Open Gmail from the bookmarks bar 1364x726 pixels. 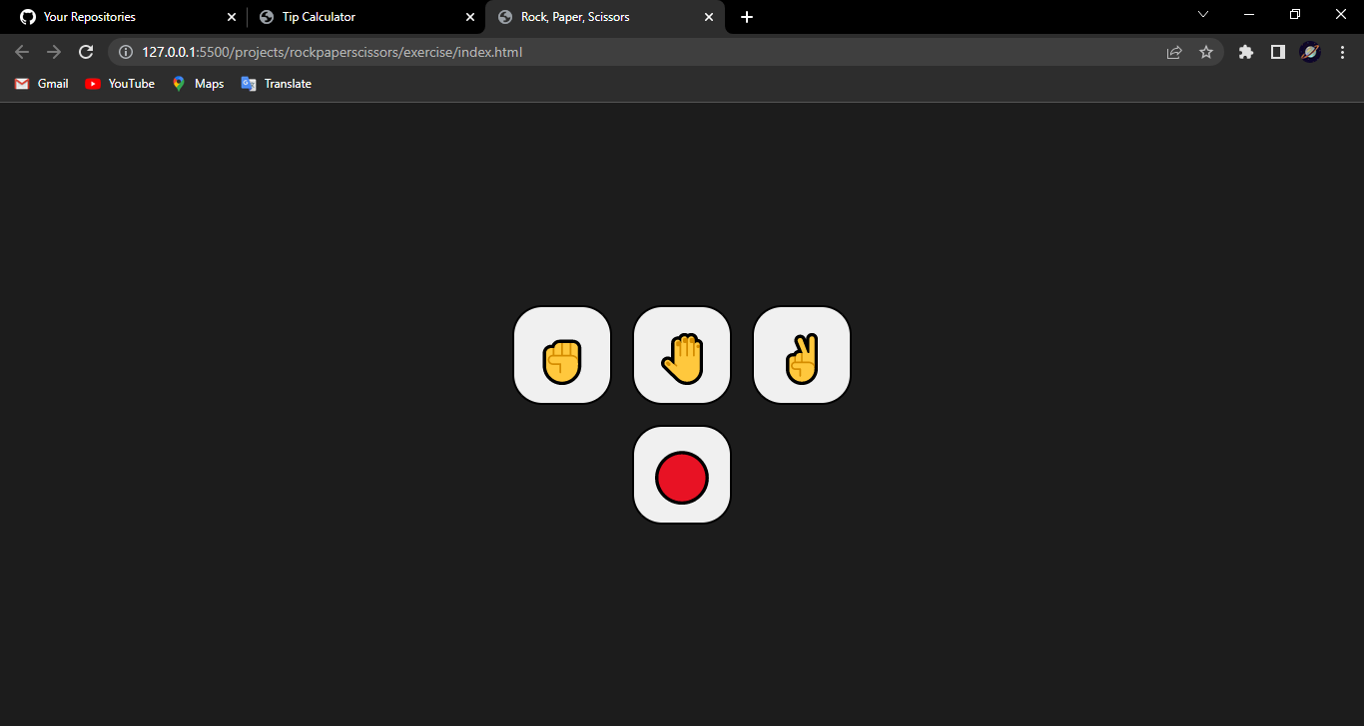pos(41,84)
